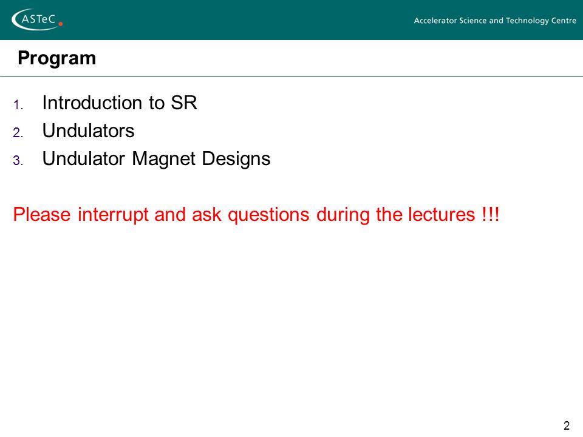583x437 pixels.
Task: Select the 'Undulators' list item
Action: [x=88, y=131]
